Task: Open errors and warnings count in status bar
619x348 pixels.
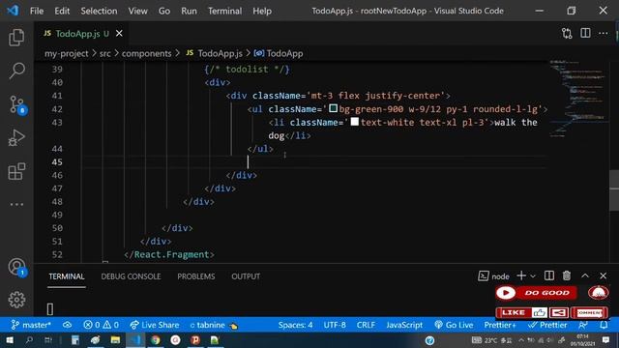Action: 101,325
